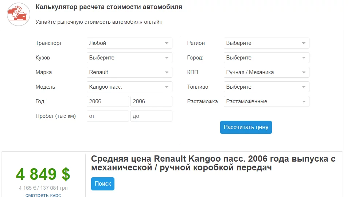Expand the Город dropdown
Screen dimensions: 351x197
coord(266,58)
